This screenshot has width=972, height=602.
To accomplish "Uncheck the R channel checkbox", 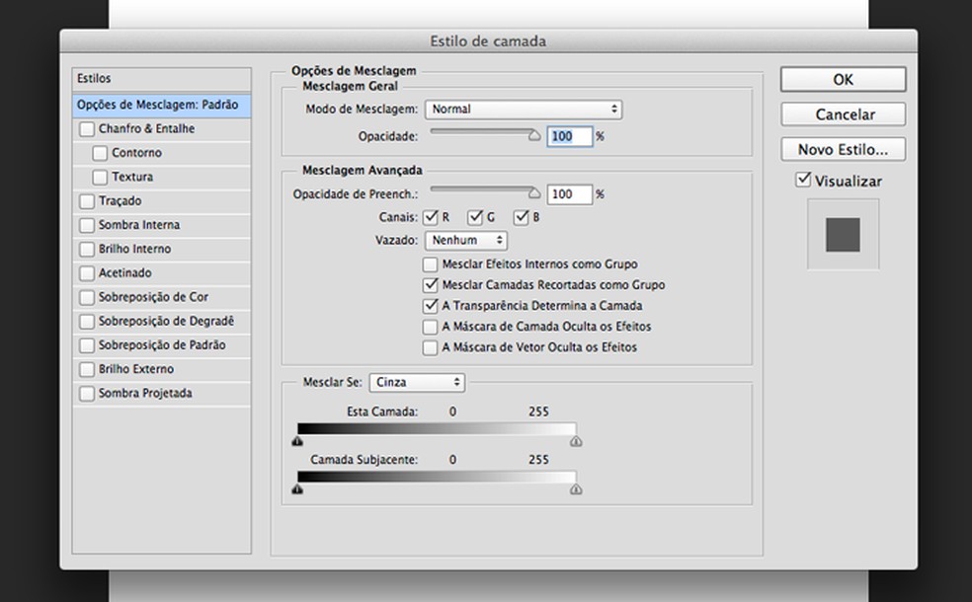I will [430, 217].
